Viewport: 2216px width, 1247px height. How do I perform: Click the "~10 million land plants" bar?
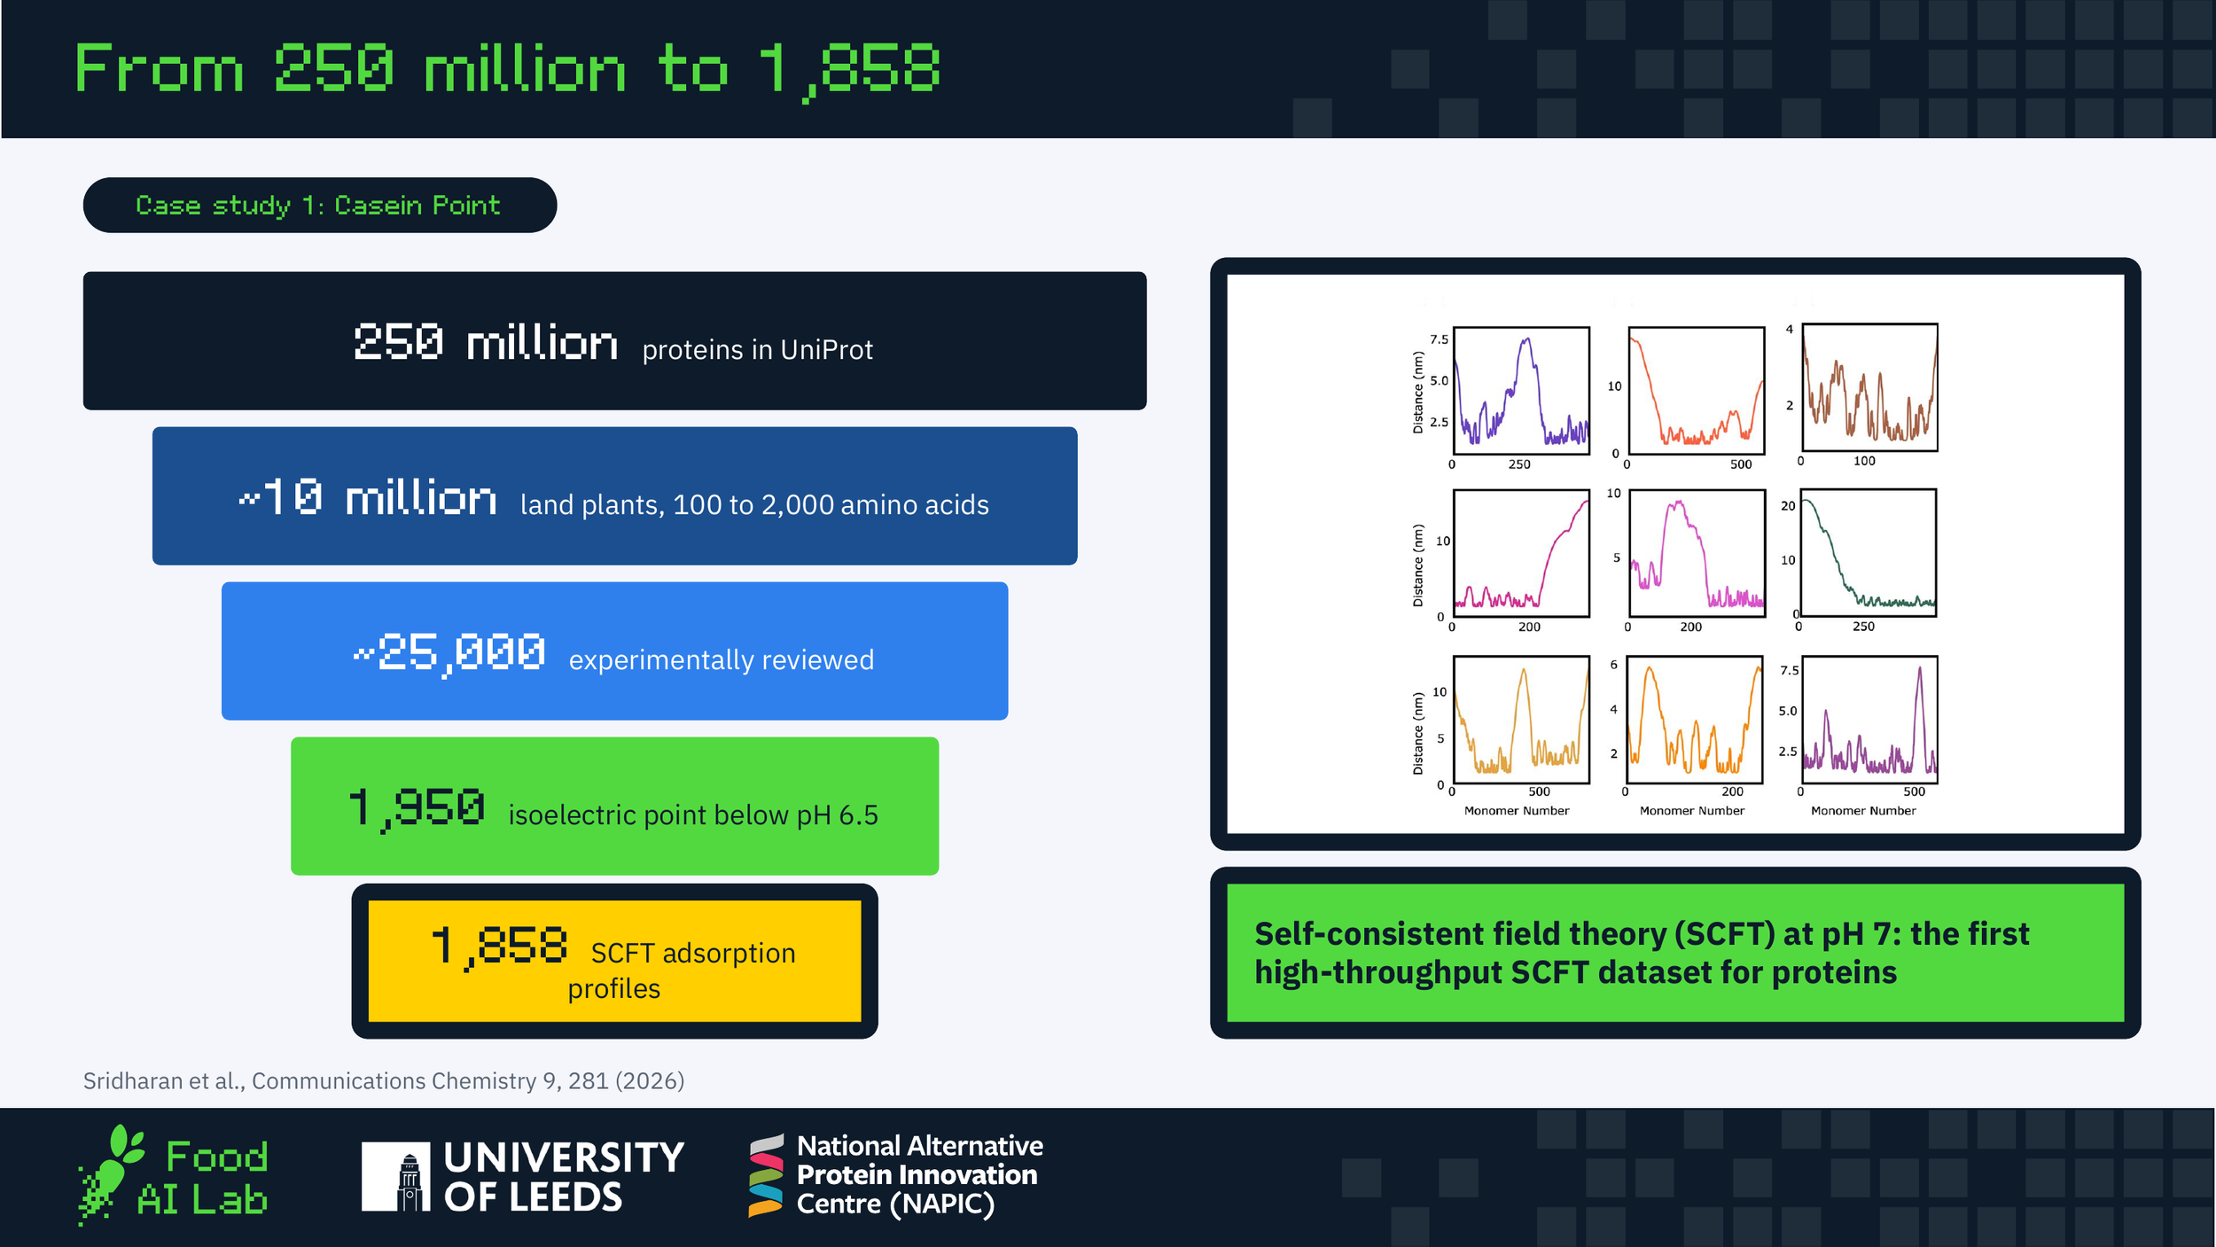coord(614,495)
